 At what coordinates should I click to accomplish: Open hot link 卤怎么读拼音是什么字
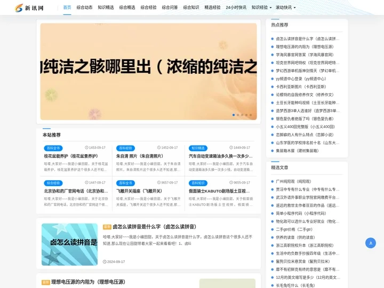pyautogui.click(x=308, y=39)
